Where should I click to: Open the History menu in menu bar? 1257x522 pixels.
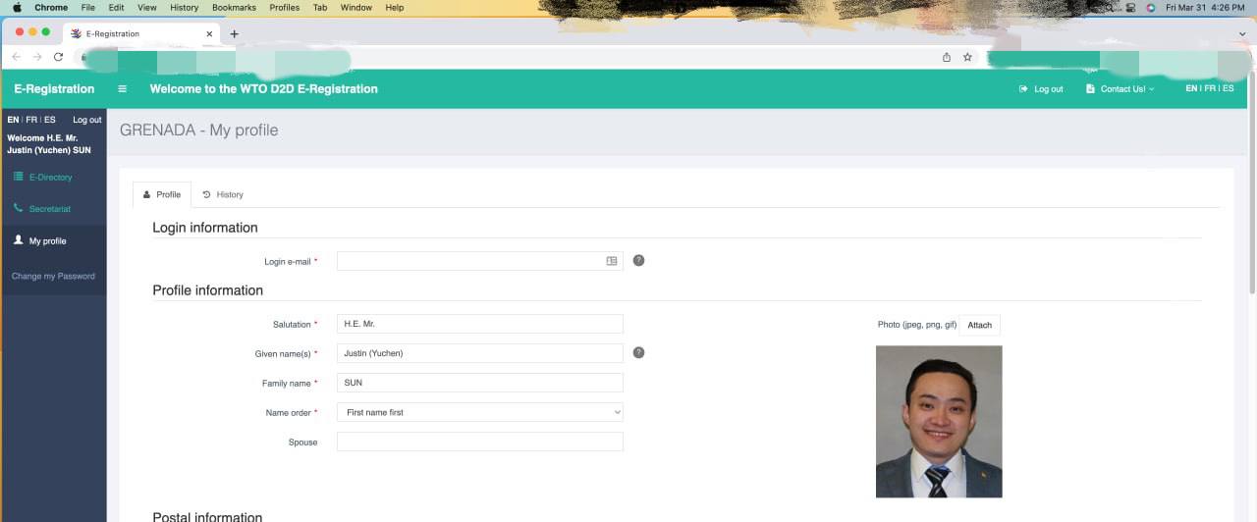click(x=184, y=7)
